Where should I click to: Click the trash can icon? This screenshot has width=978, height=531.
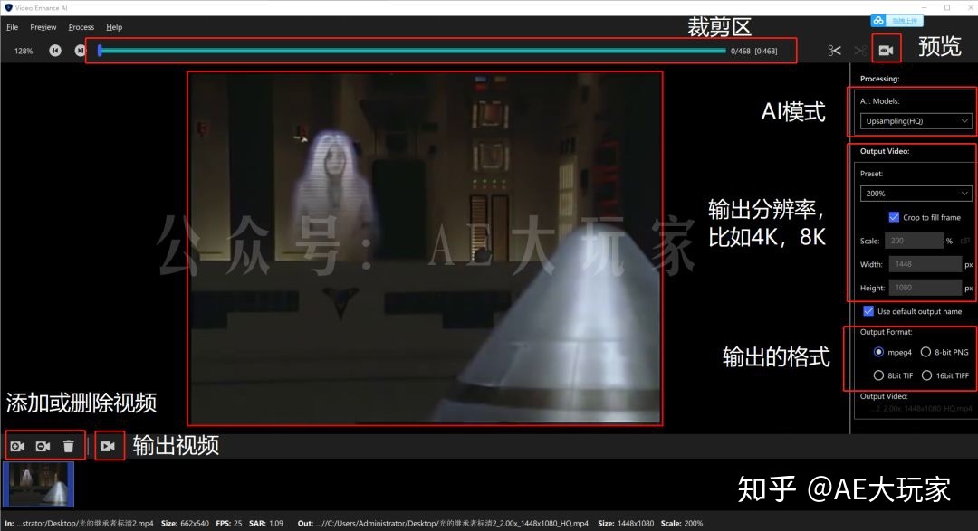(69, 446)
